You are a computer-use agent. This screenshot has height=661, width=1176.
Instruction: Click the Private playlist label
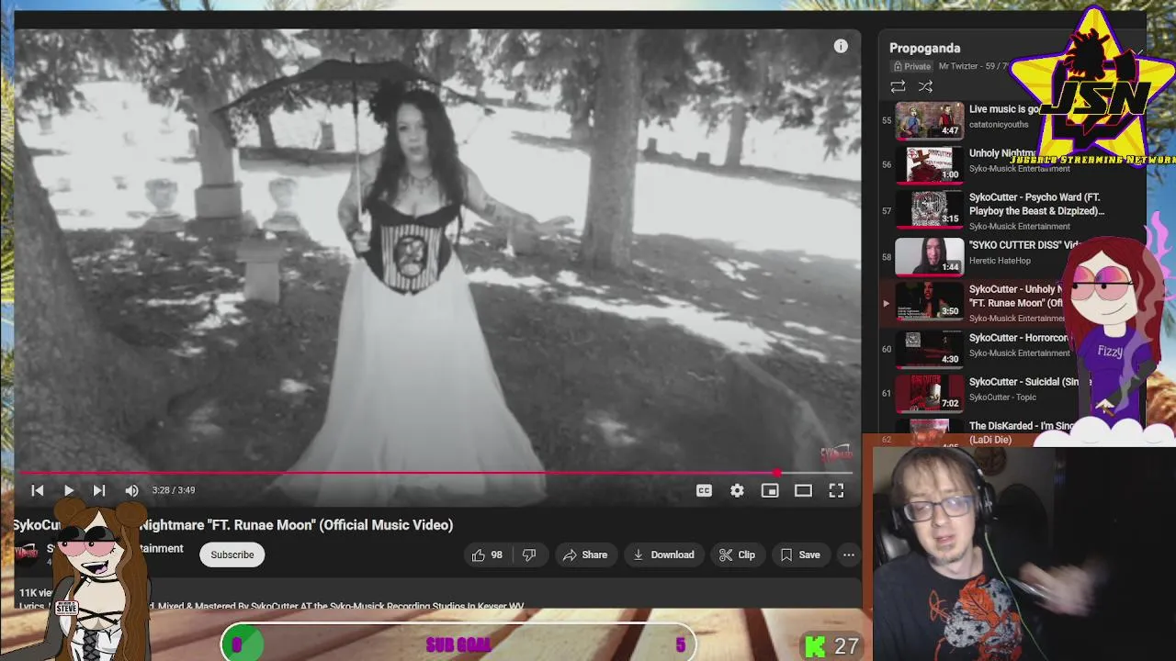911,66
